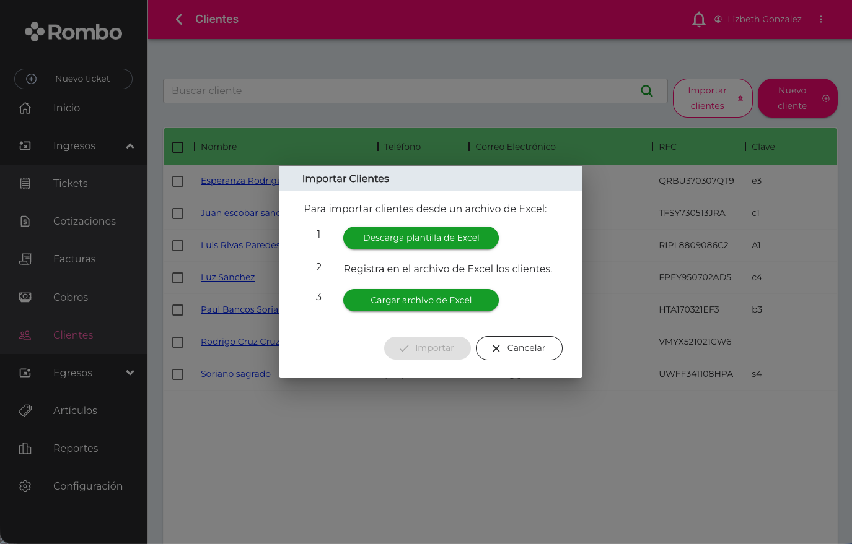Open Cotizaciones from the sidebar
The height and width of the screenshot is (544, 852).
84,221
